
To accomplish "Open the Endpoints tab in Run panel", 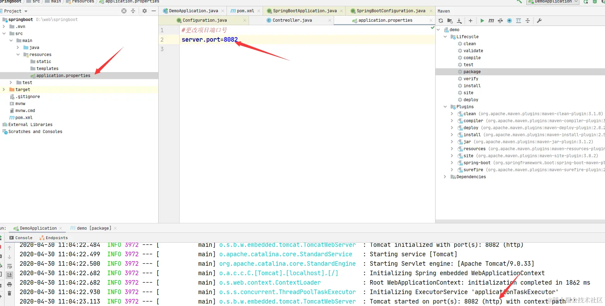I will click(x=54, y=238).
